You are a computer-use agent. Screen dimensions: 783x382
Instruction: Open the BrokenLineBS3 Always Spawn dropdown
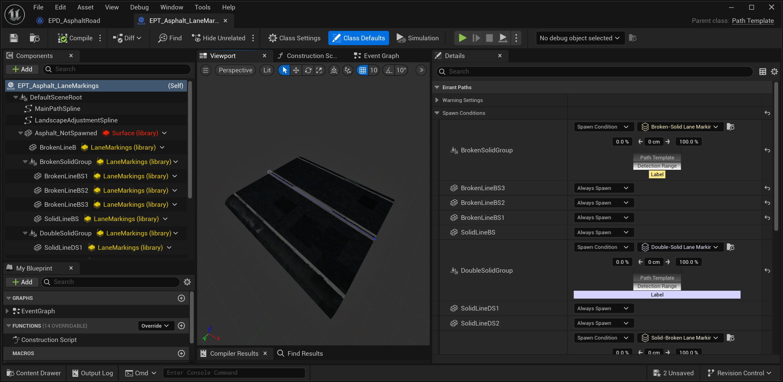tap(603, 188)
